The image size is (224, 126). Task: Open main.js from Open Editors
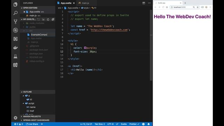tap(33, 15)
